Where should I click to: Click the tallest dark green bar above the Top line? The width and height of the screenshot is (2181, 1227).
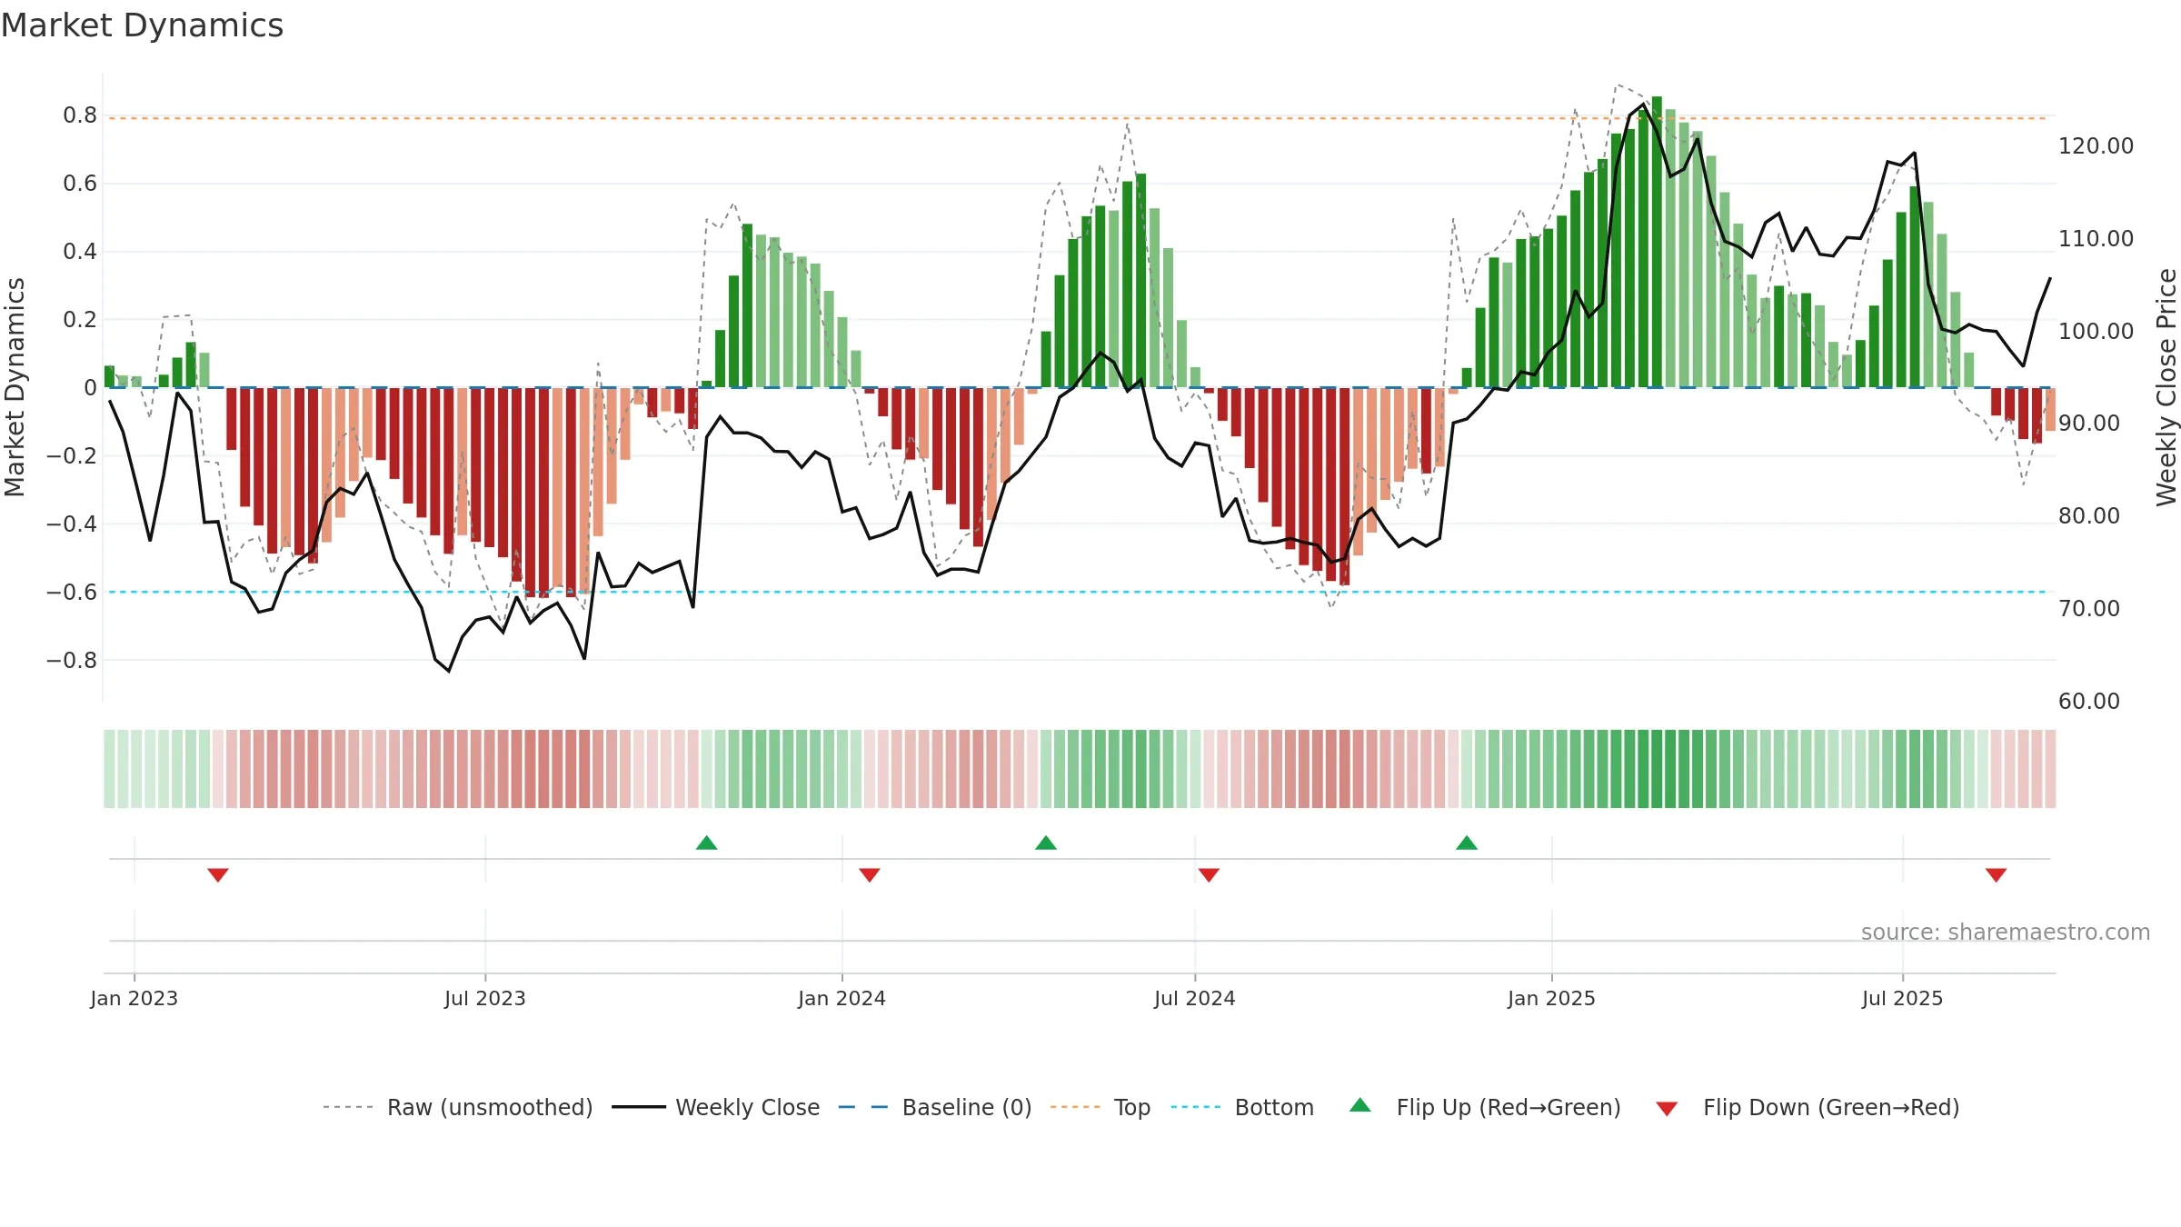tap(1657, 242)
